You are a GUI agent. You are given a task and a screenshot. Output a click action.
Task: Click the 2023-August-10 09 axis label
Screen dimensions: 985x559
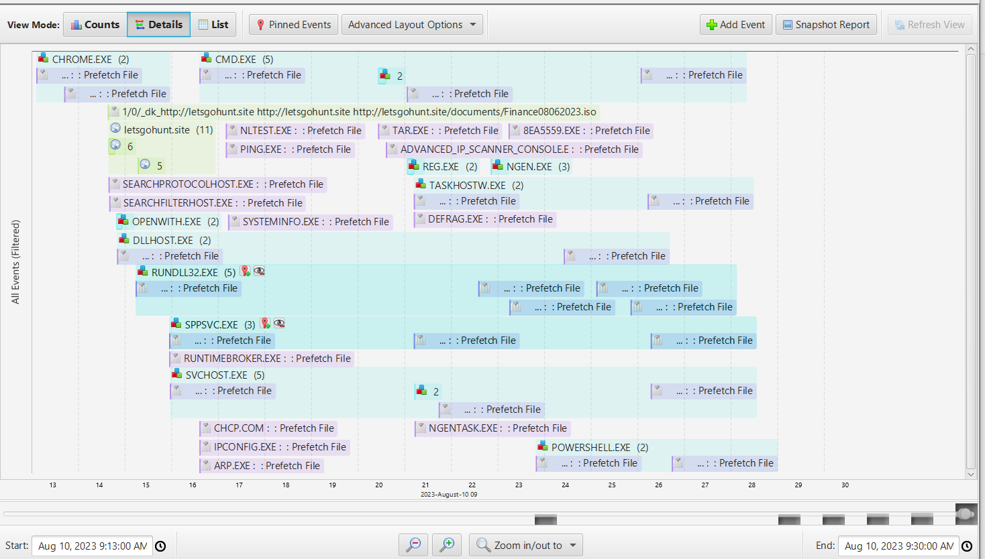coord(449,495)
